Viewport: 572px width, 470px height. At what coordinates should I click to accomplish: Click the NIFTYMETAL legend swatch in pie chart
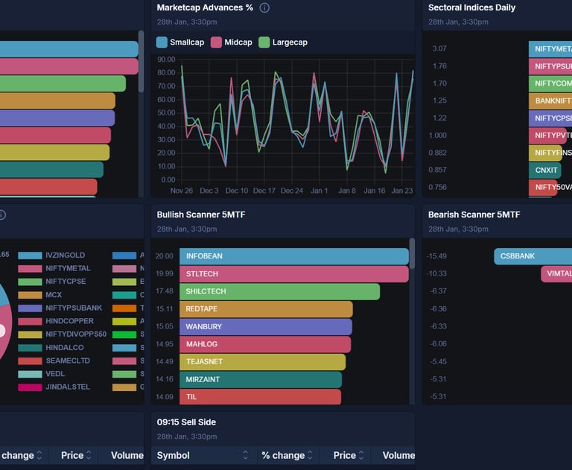click(30, 269)
